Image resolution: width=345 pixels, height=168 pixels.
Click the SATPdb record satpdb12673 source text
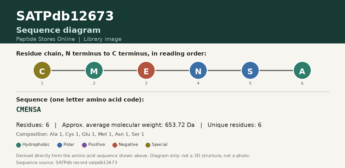point(87,163)
